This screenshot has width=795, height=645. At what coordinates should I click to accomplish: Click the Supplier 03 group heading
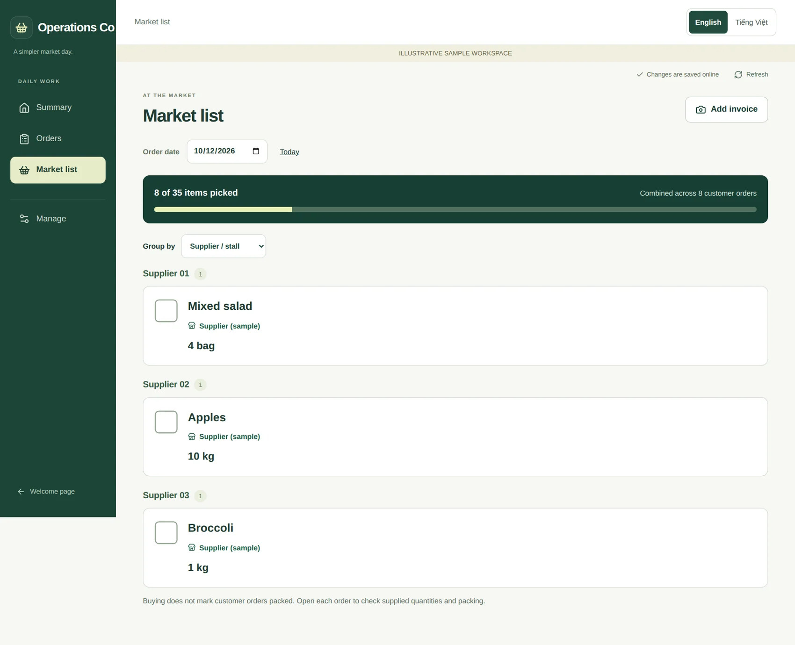[x=166, y=495]
